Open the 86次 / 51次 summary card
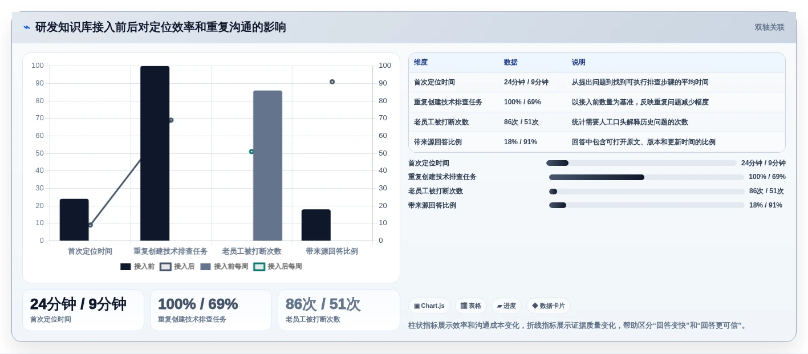 [x=339, y=310]
